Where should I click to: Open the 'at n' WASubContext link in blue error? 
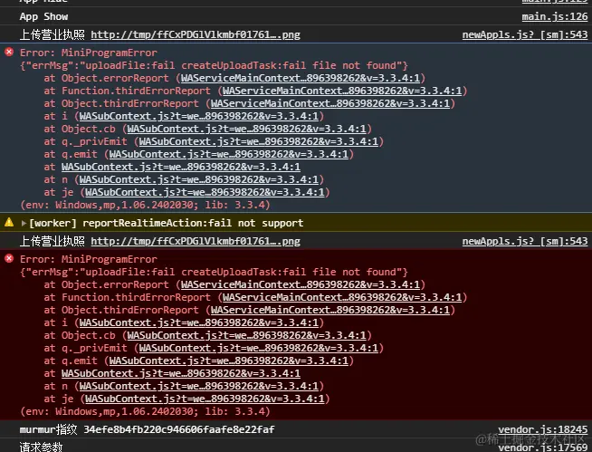tap(199, 179)
